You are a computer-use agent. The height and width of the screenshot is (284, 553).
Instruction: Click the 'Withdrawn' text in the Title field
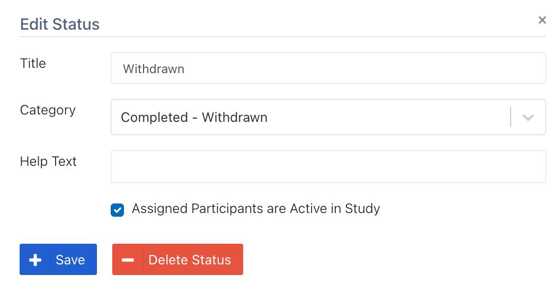tap(154, 69)
